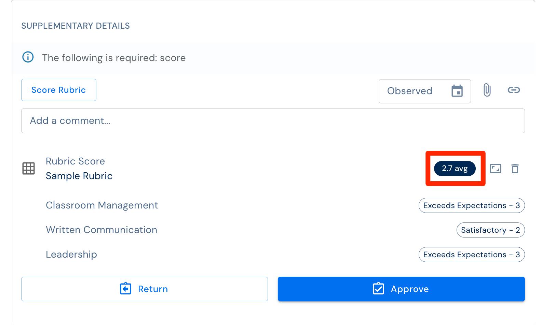Click the Return button
The height and width of the screenshot is (332, 541).
point(145,289)
